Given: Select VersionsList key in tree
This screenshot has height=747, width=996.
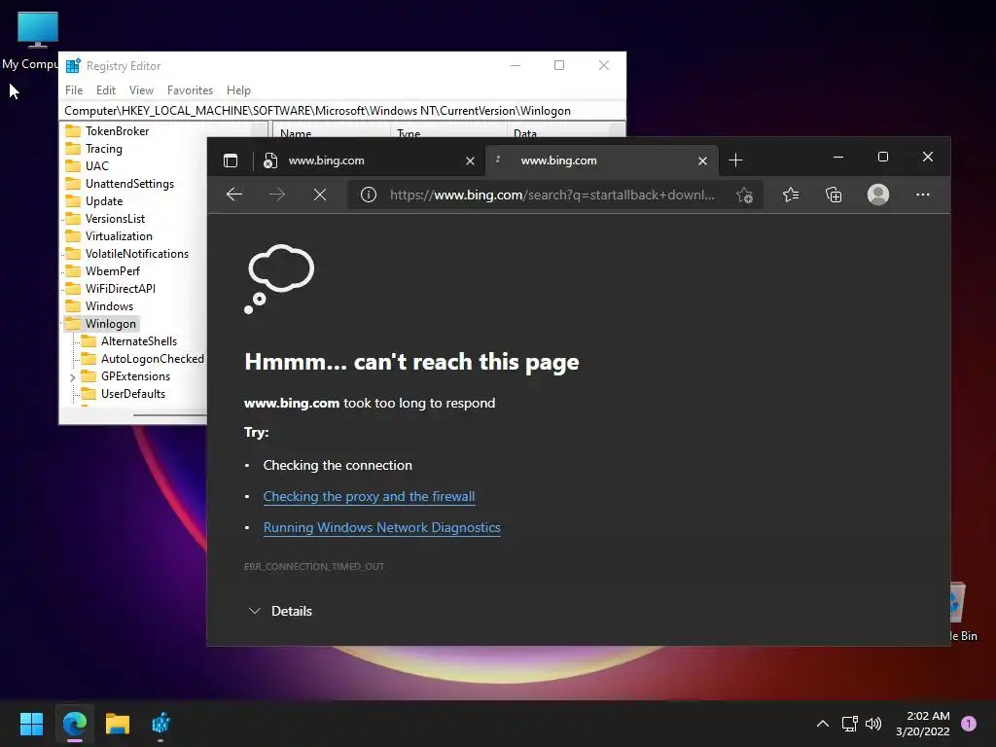Looking at the screenshot, I should coord(115,219).
